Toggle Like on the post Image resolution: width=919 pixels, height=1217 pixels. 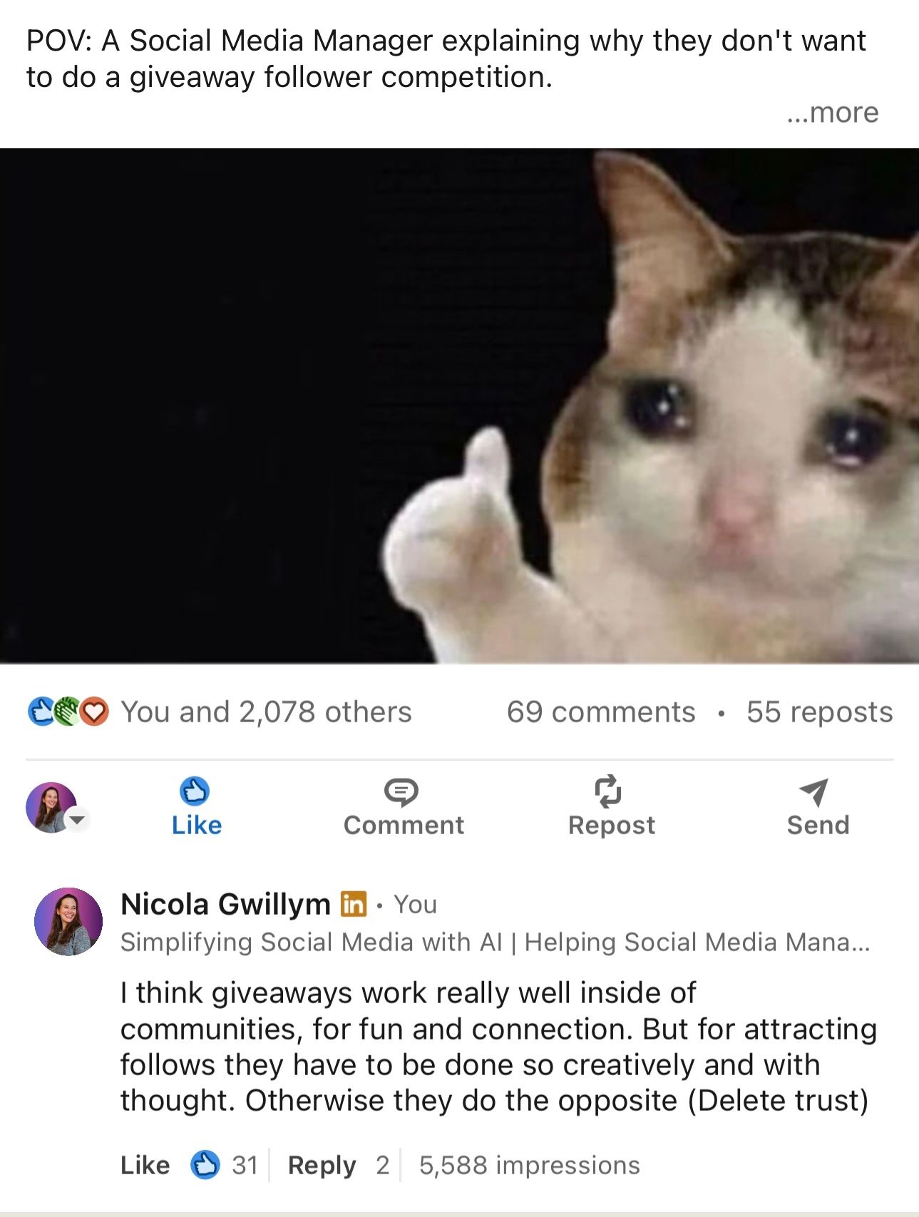point(196,806)
